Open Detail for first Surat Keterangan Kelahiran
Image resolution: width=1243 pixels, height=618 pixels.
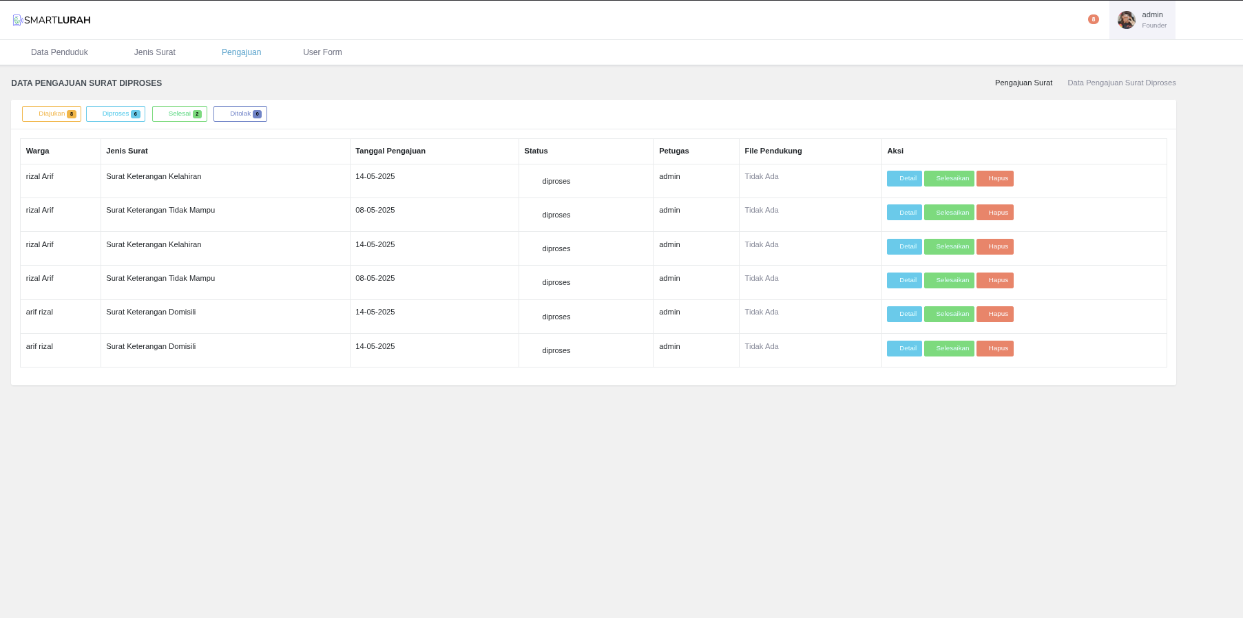coord(904,179)
